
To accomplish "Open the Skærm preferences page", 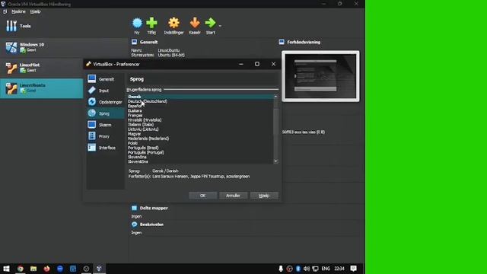I will pos(106,125).
